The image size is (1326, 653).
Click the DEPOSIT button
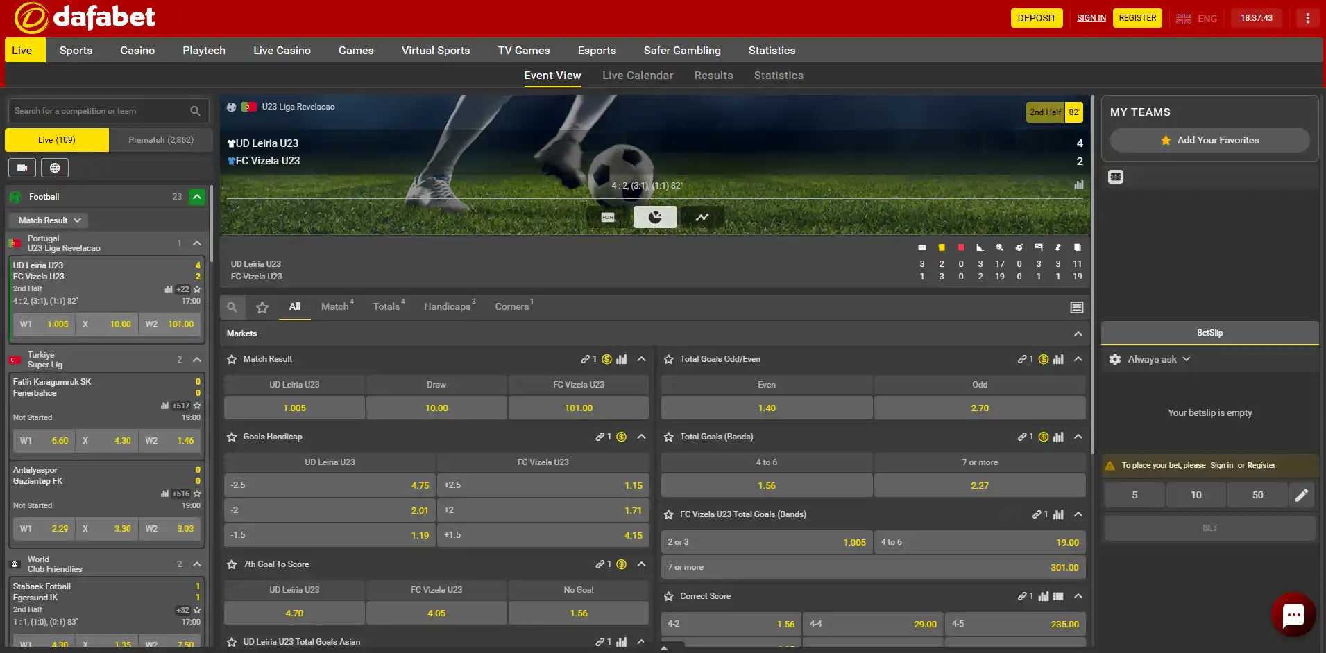[x=1037, y=18]
